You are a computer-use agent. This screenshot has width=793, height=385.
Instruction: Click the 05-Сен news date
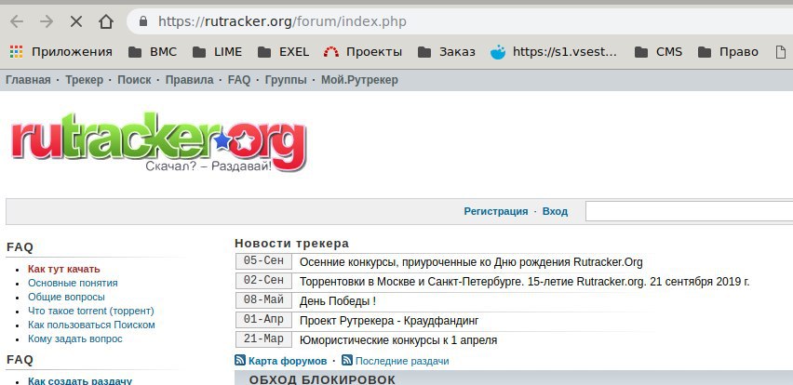point(263,261)
